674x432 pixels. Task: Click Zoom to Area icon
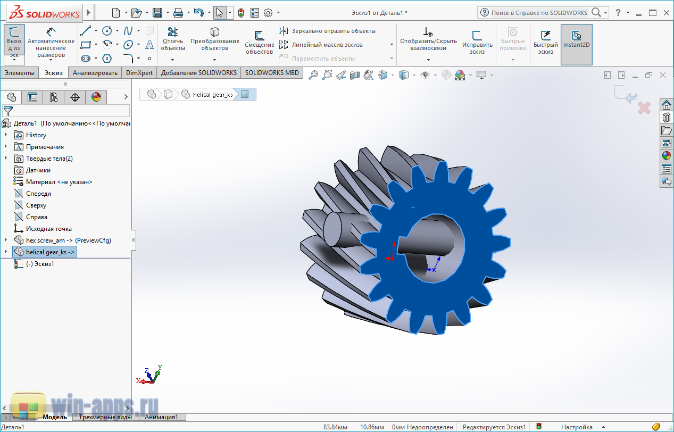click(327, 75)
